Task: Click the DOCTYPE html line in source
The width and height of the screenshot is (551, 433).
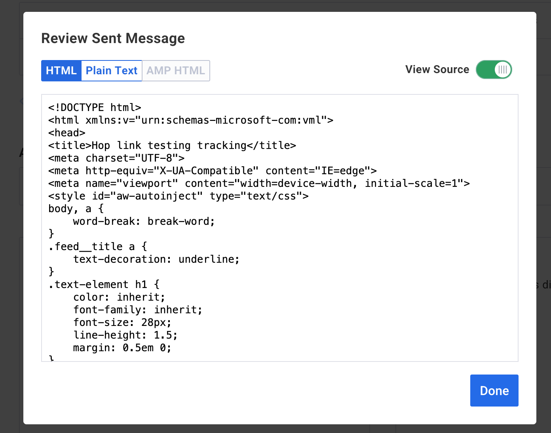Action: point(95,107)
